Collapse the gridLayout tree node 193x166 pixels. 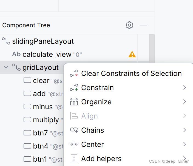coord(6,67)
